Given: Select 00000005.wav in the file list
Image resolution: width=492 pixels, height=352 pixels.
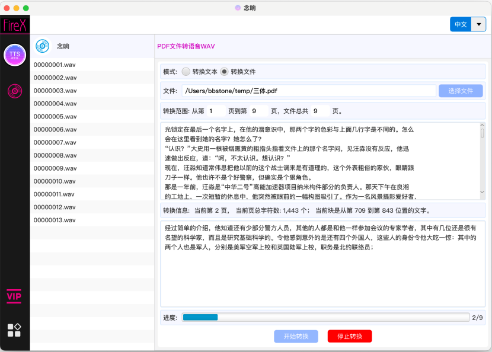Looking at the screenshot, I should click(x=92, y=116).
